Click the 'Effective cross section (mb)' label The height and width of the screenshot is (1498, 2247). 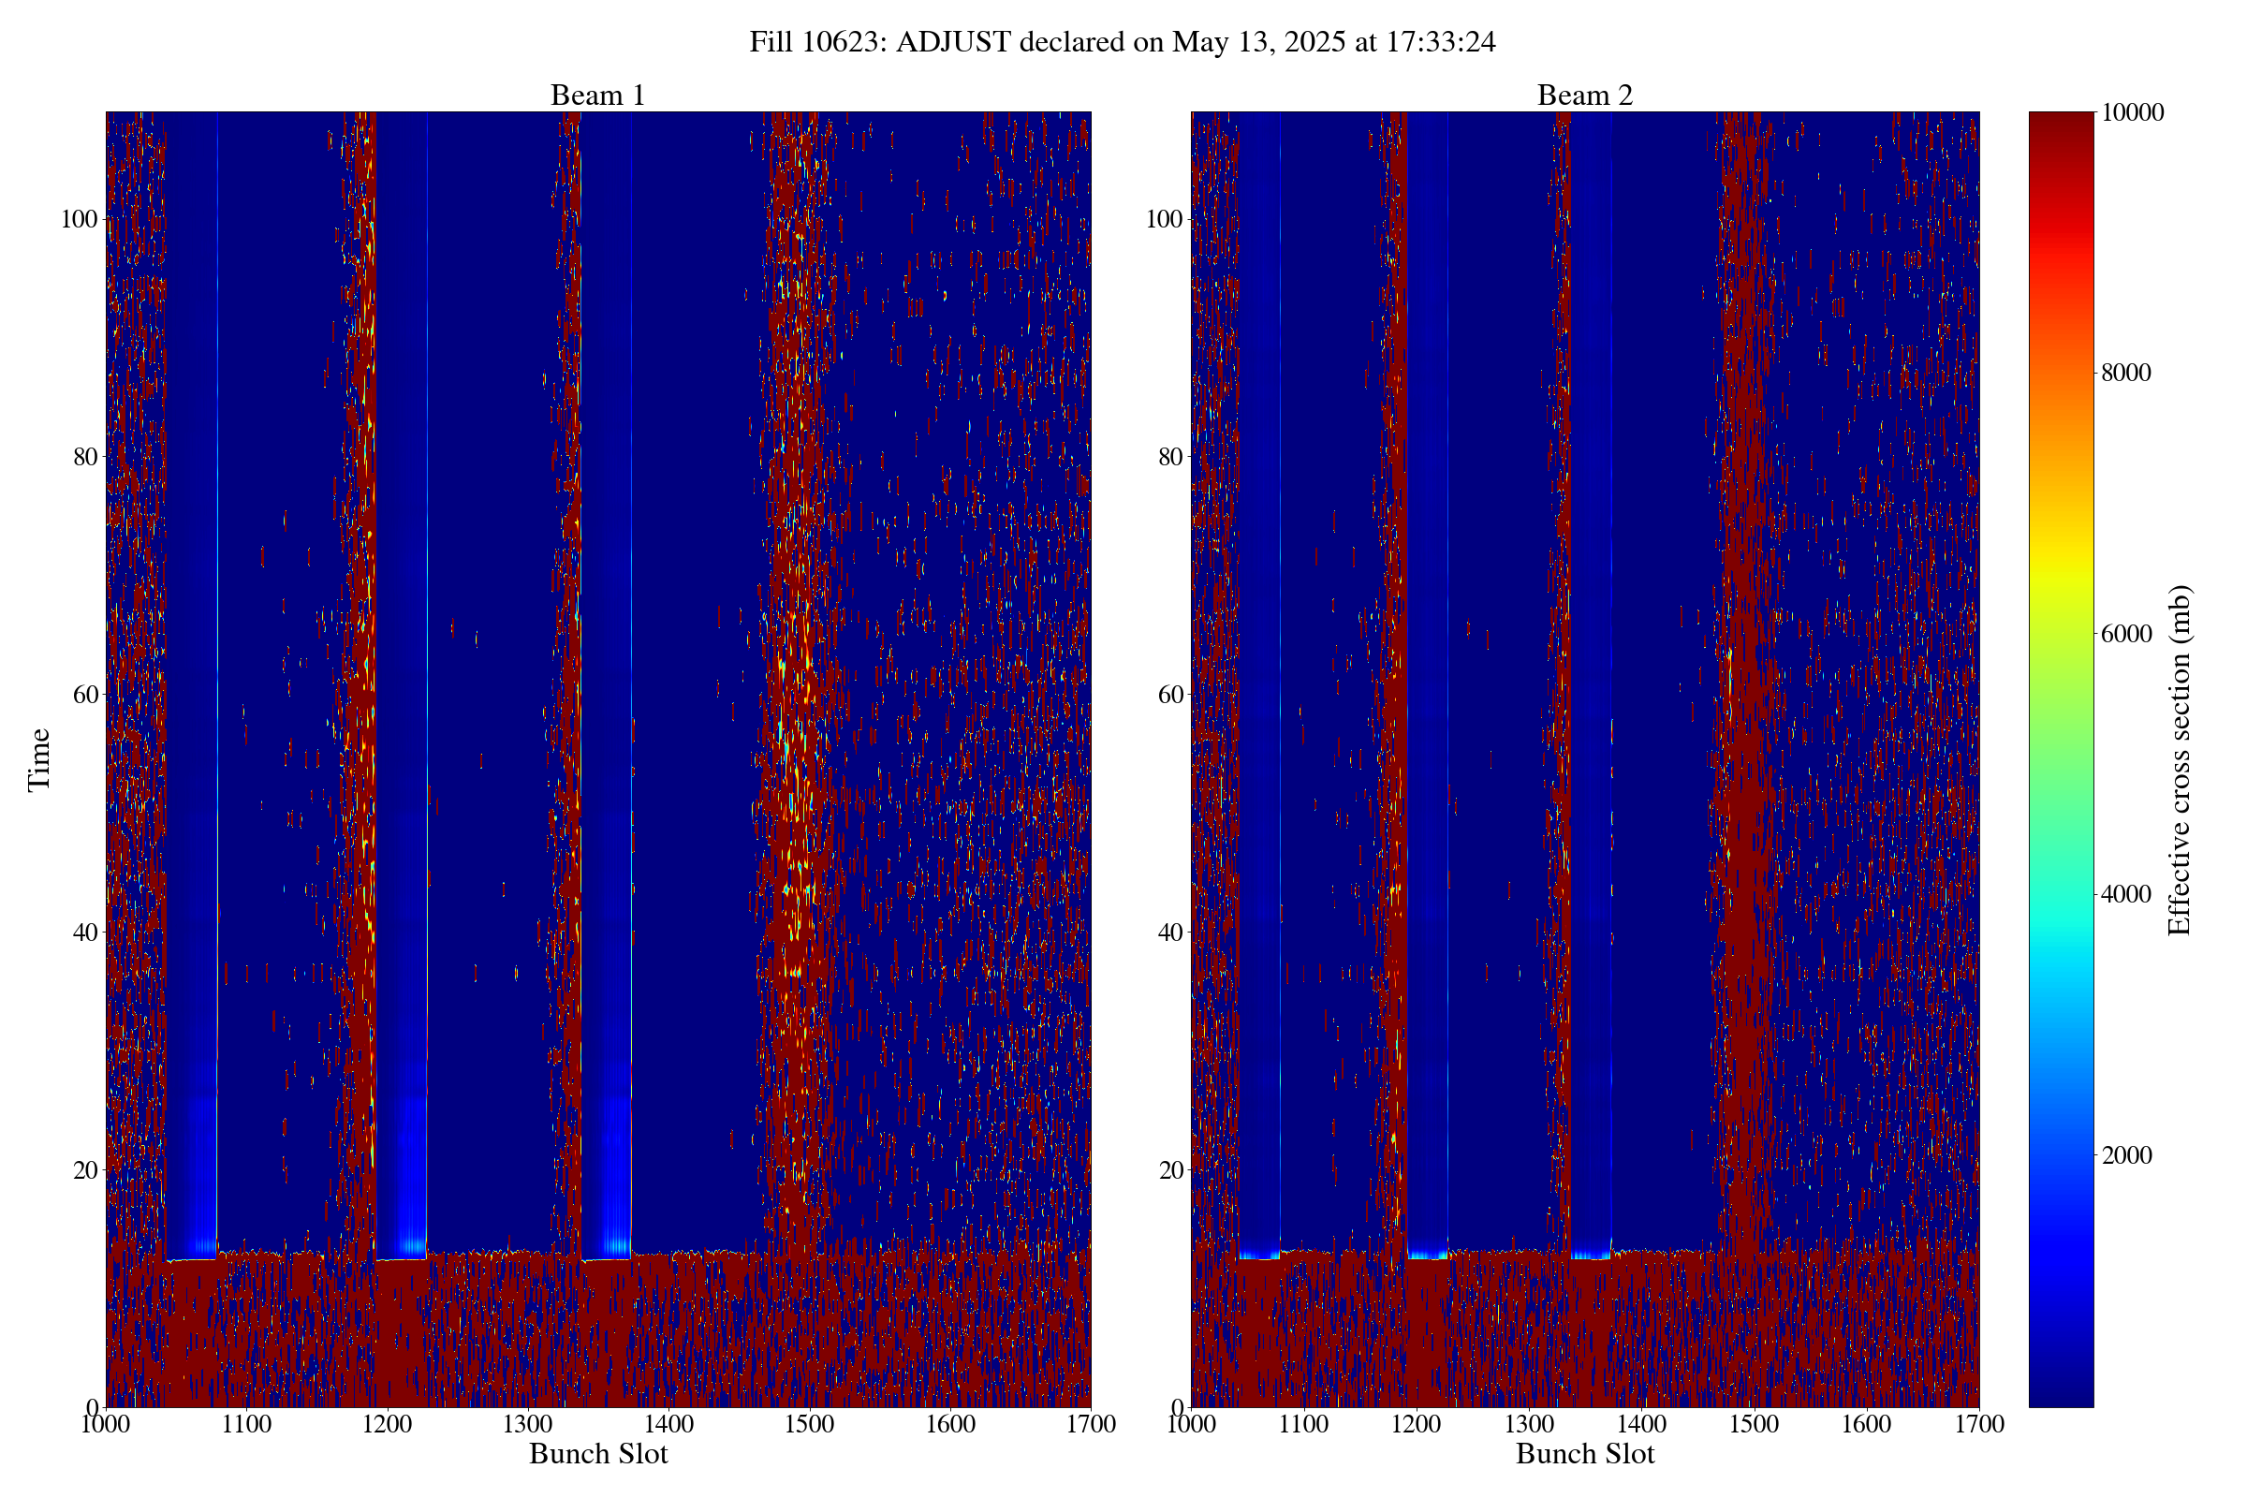click(2181, 759)
